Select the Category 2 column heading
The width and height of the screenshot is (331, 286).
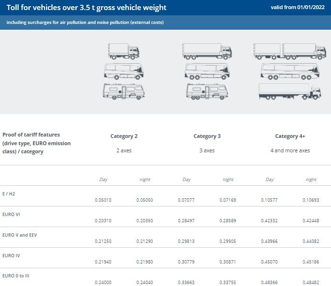[124, 136]
